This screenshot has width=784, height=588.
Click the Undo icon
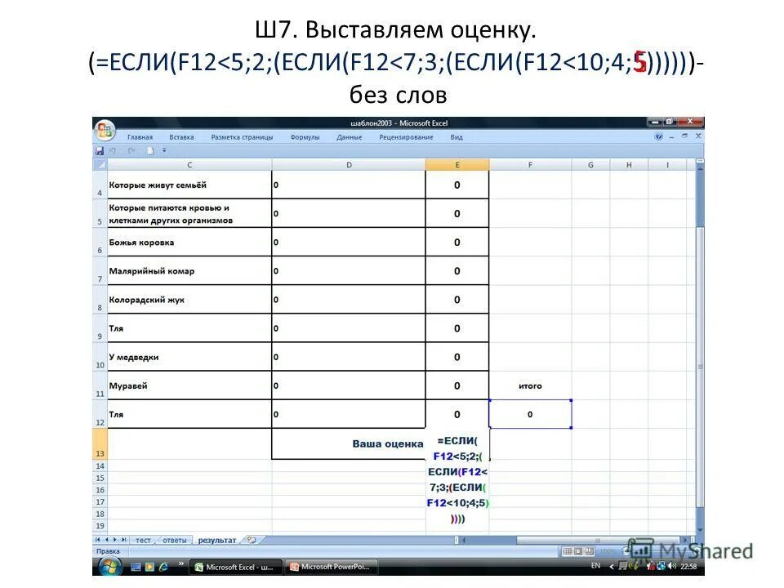(x=112, y=150)
